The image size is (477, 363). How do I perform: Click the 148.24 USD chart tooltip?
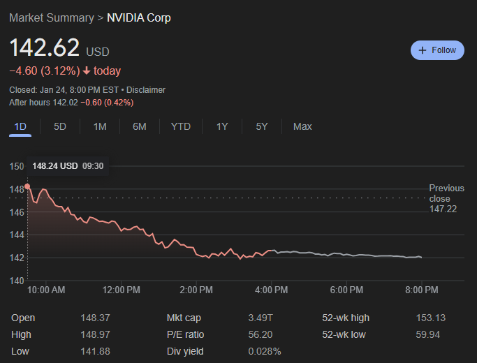tap(68, 166)
